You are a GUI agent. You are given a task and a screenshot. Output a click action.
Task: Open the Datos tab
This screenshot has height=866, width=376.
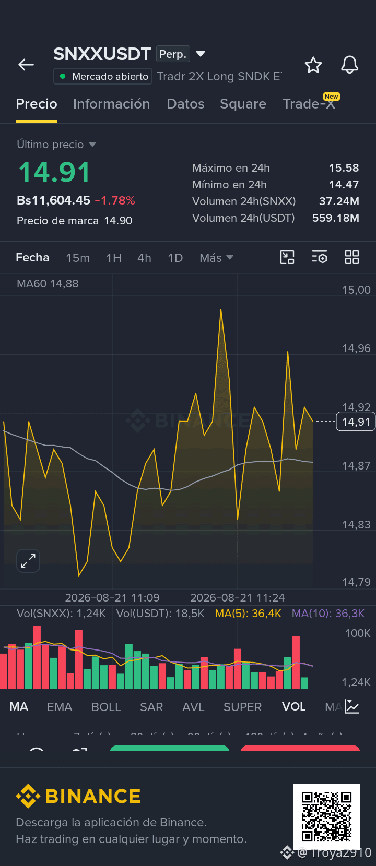(x=185, y=104)
